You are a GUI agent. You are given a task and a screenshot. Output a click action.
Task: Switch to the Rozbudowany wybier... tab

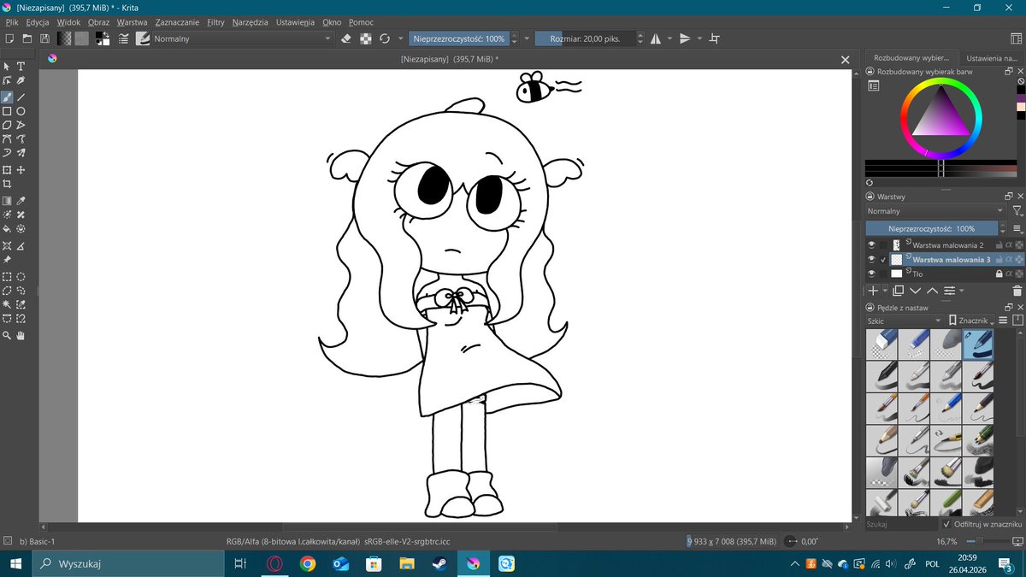tap(911, 58)
